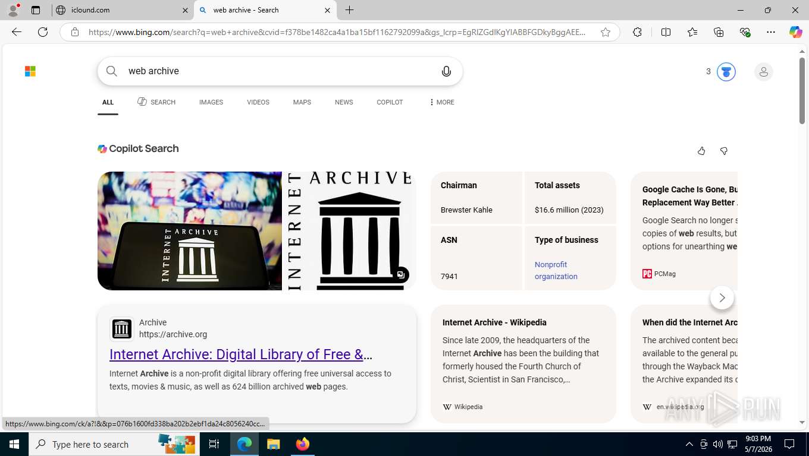Click the page vertical scrollbar thumb
809x456 pixels.
tap(802, 90)
